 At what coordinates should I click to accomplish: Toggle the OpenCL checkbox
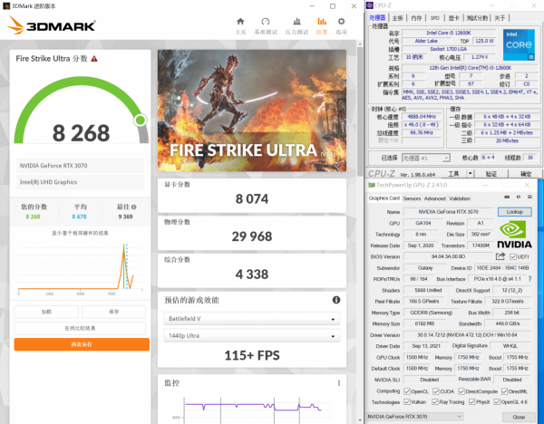tap(407, 391)
